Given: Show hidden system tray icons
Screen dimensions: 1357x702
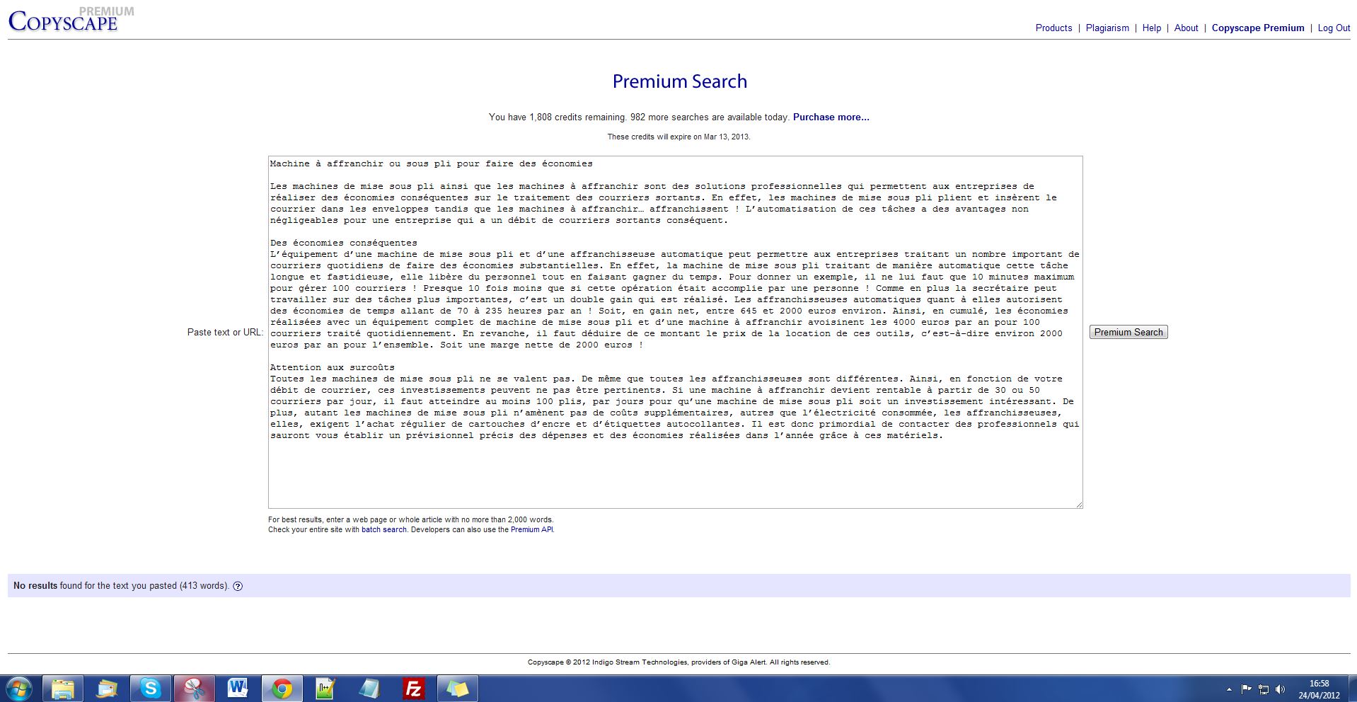Looking at the screenshot, I should click(1229, 689).
